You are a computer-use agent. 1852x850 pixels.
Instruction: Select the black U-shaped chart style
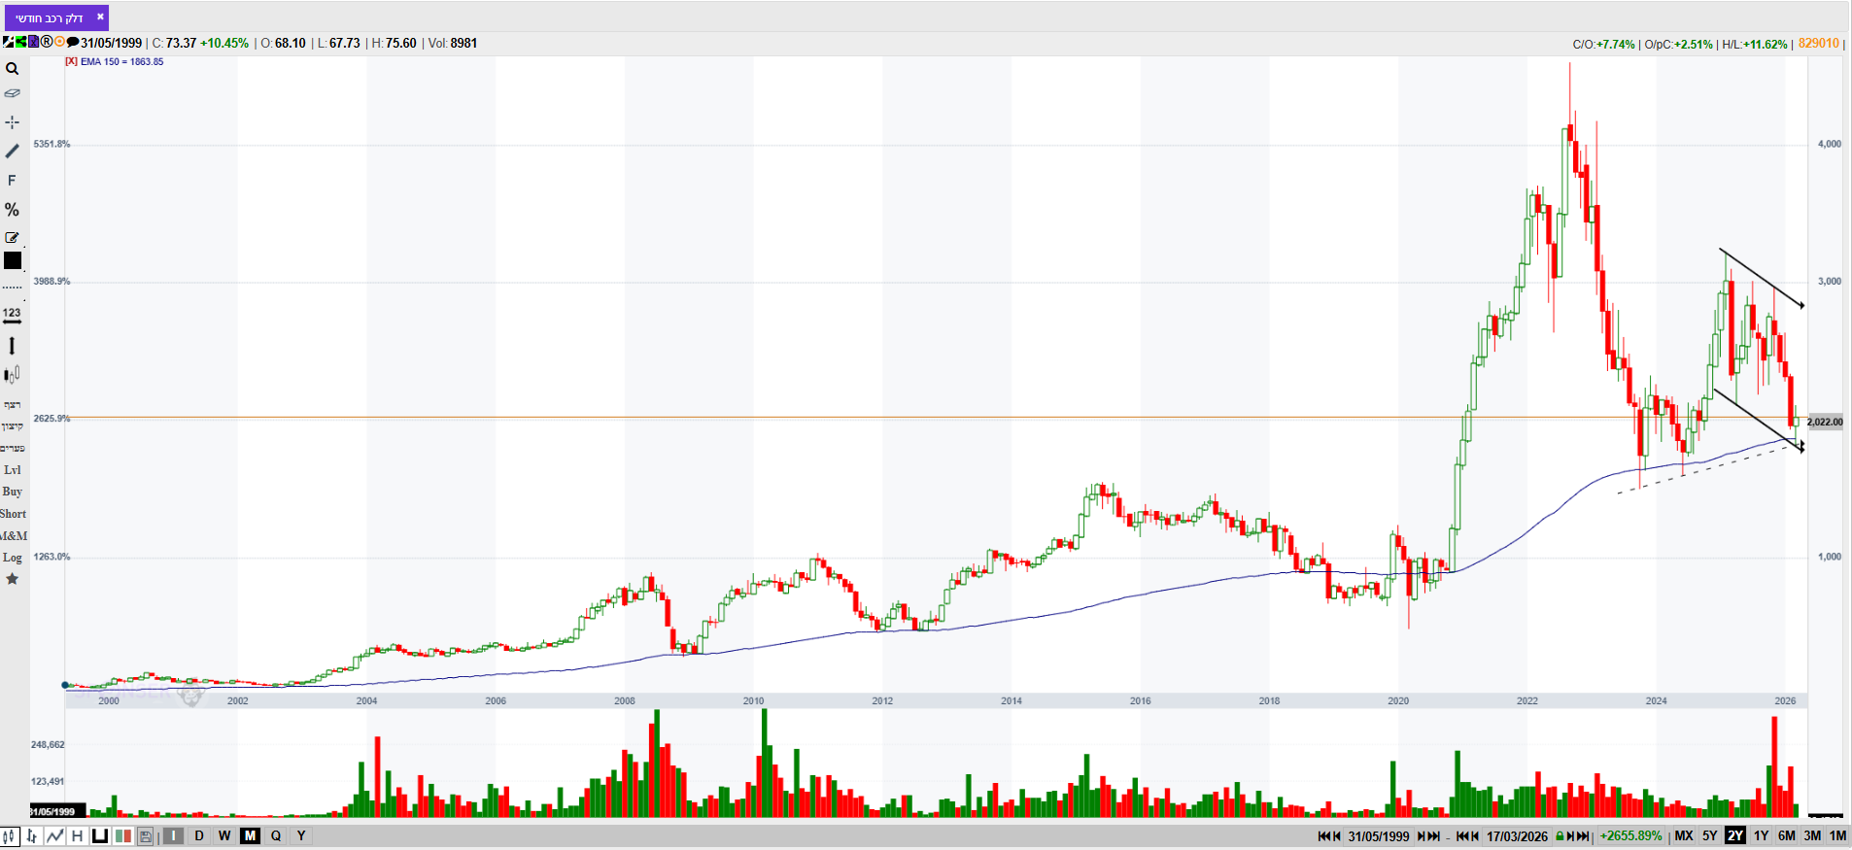click(x=99, y=835)
